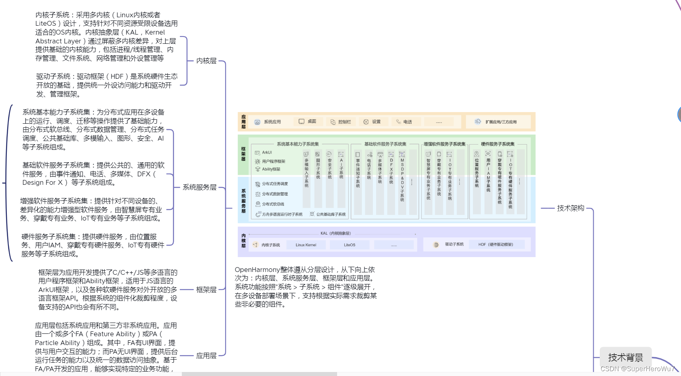Viewport: 681px width, 376px height.
Task: Select the 系统服务层 mind map node
Action: pyautogui.click(x=200, y=187)
